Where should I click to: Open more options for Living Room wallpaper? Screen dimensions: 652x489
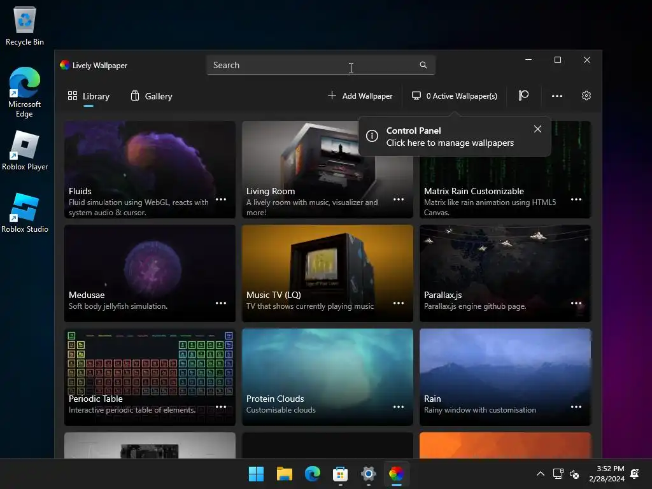tap(399, 199)
